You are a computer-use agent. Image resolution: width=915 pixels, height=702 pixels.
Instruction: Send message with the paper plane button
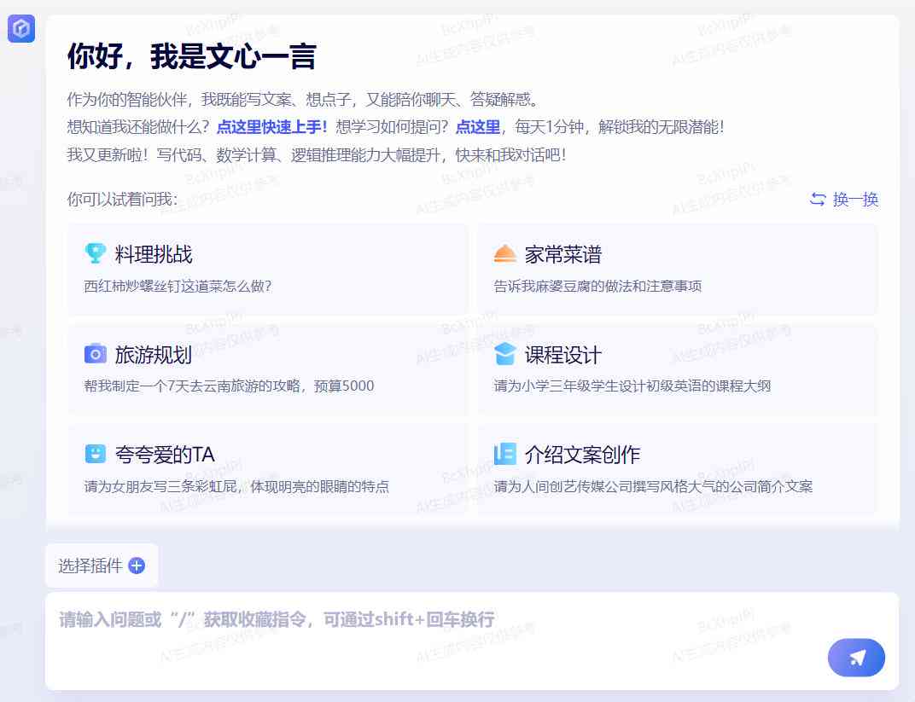coord(856,658)
